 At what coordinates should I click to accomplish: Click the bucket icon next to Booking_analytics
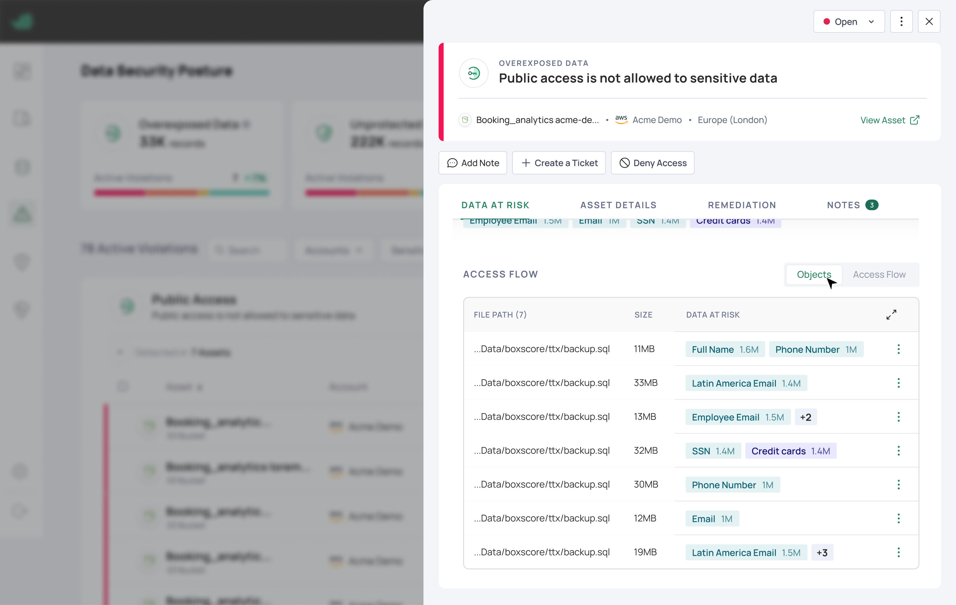pyautogui.click(x=465, y=120)
